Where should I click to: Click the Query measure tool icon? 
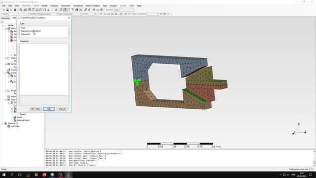click(85, 10)
